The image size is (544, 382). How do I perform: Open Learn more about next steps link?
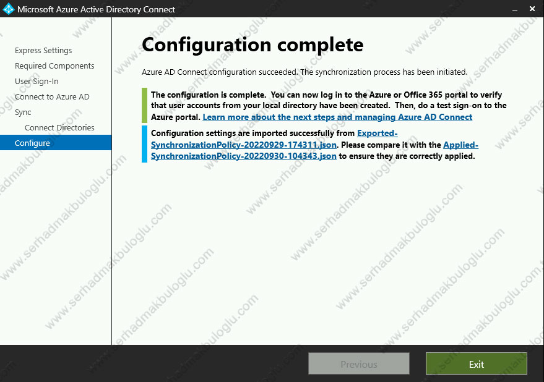(x=337, y=117)
